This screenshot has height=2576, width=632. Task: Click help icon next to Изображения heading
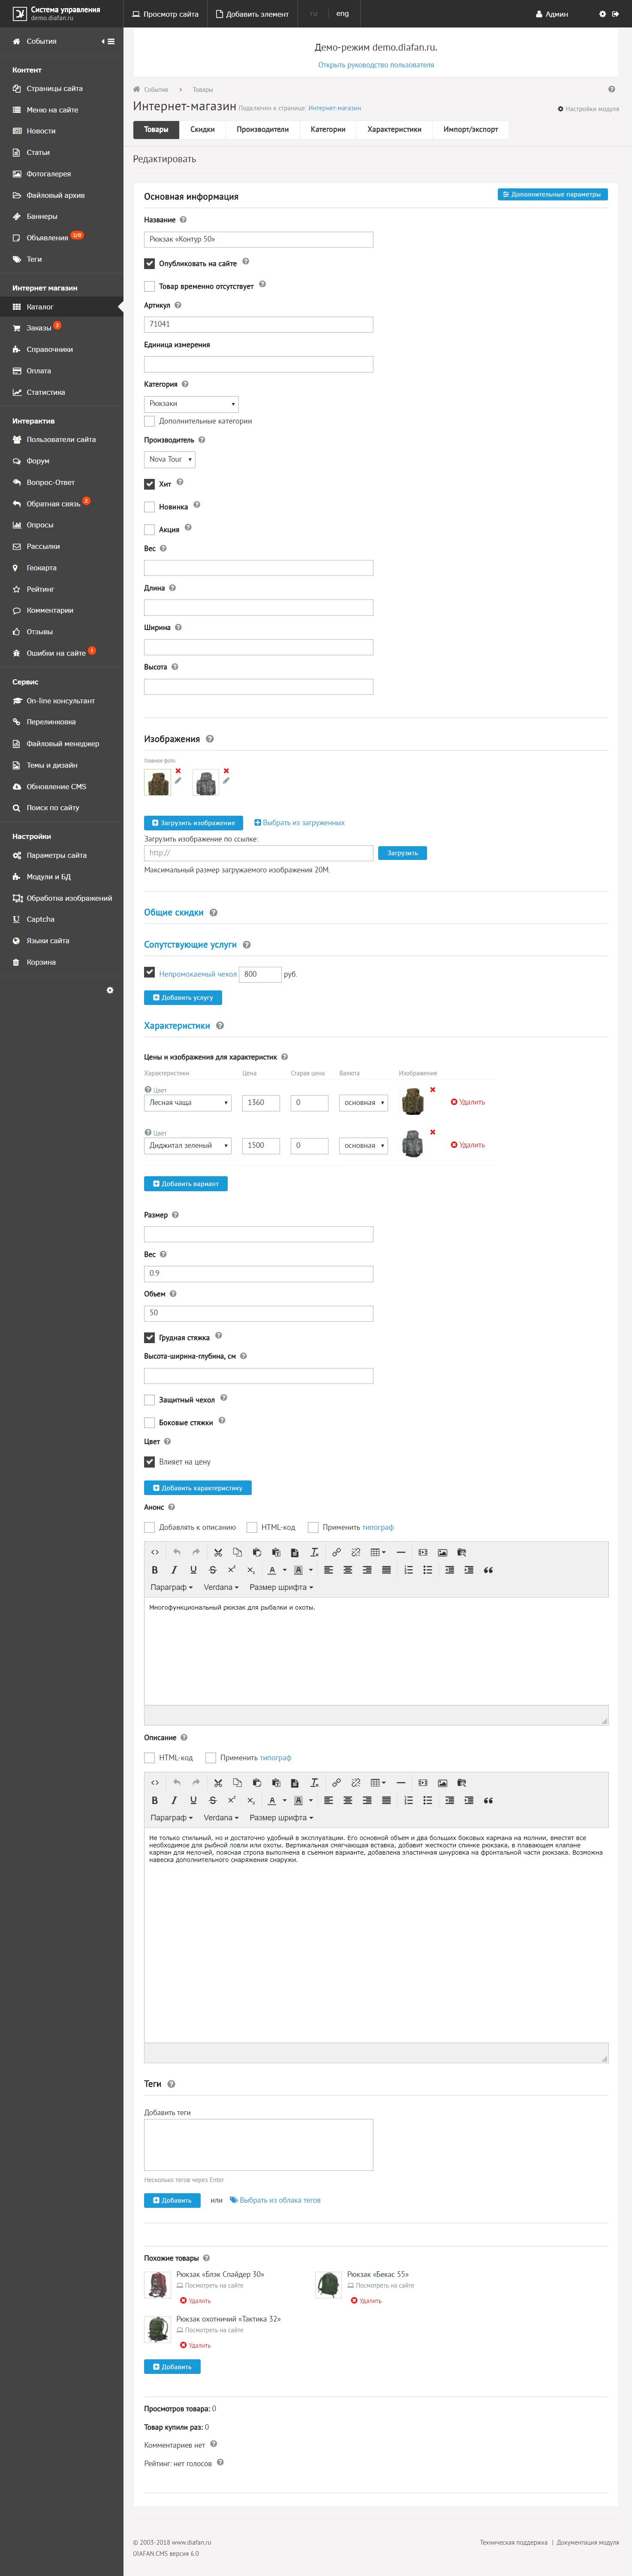click(210, 739)
